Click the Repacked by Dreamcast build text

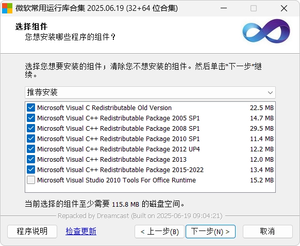click(x=140, y=216)
